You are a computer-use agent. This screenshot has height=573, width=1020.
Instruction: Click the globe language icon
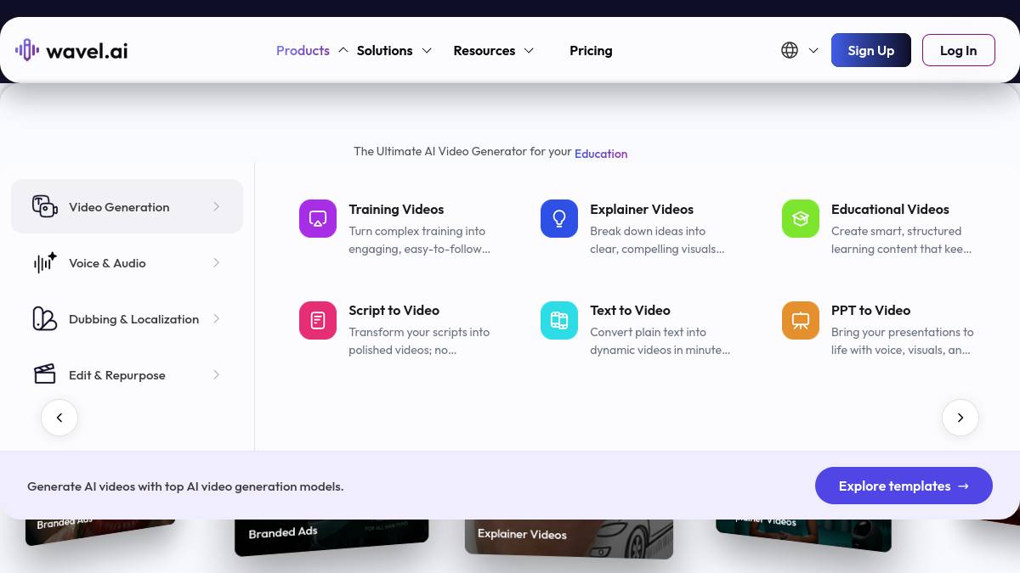coord(790,50)
